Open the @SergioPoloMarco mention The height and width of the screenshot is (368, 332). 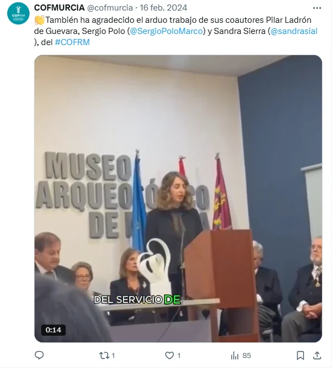point(166,31)
